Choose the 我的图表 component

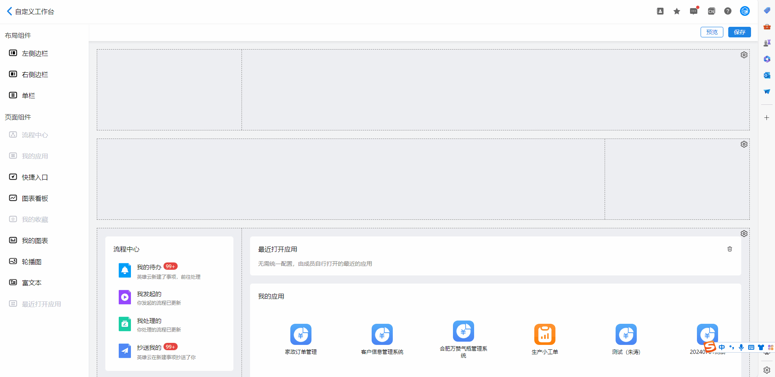35,240
